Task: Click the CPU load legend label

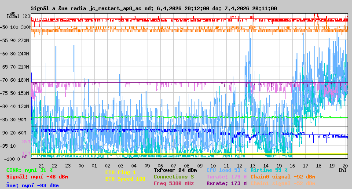Action: point(226,170)
